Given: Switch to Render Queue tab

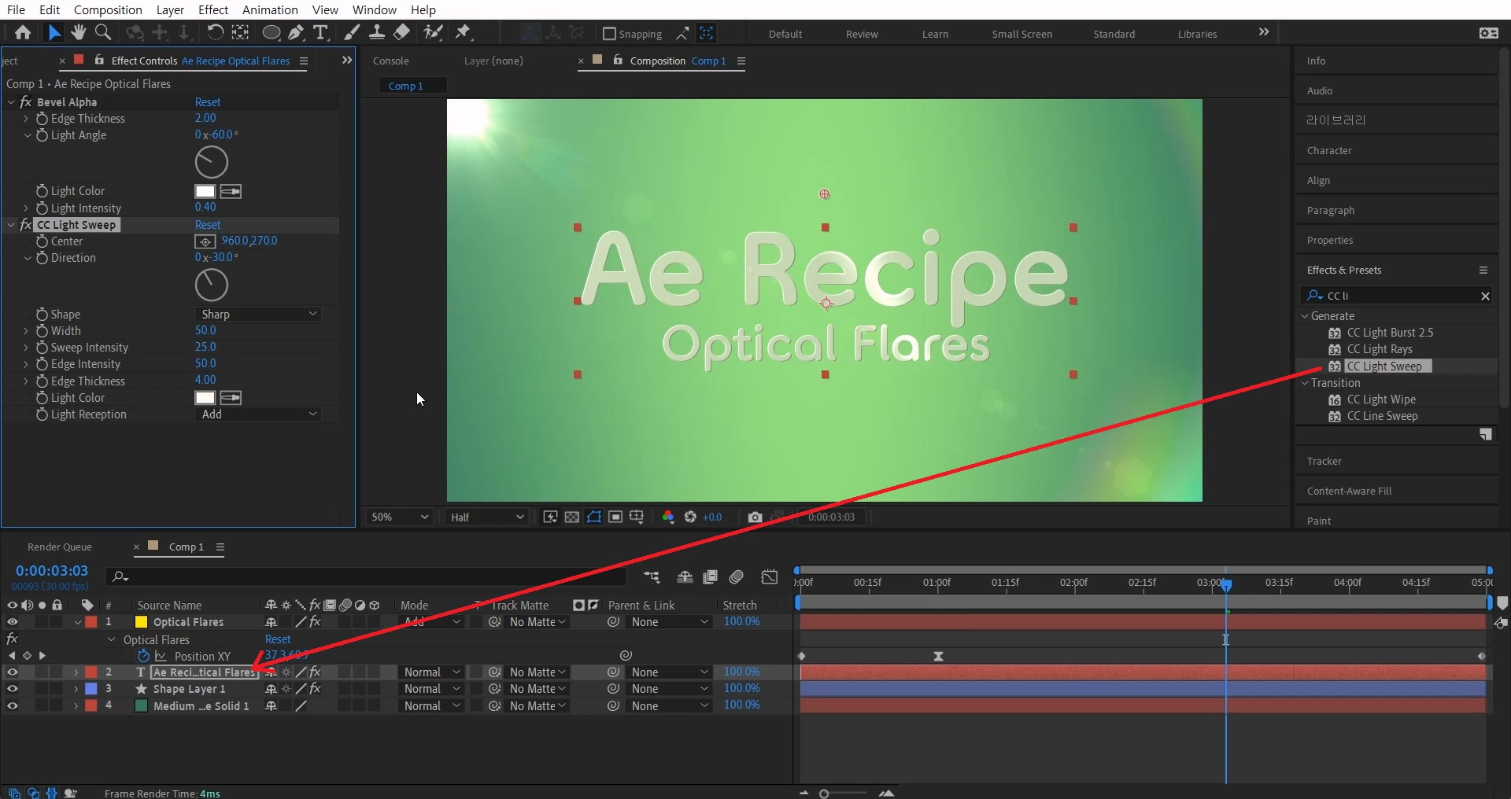Looking at the screenshot, I should point(60,547).
